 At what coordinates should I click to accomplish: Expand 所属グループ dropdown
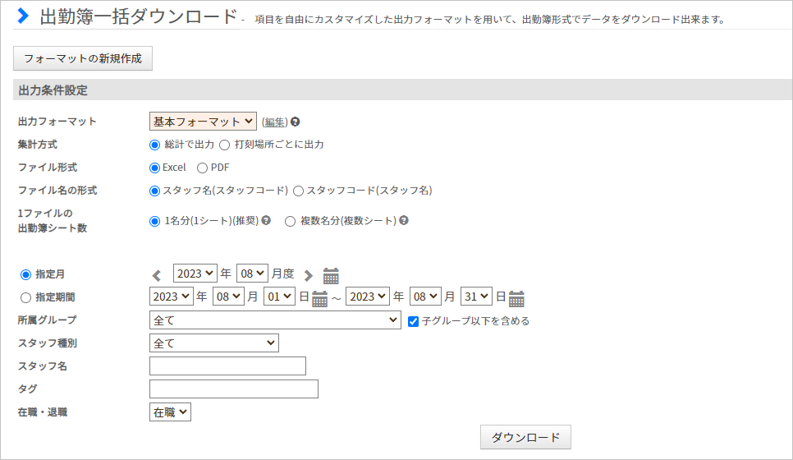click(x=275, y=320)
